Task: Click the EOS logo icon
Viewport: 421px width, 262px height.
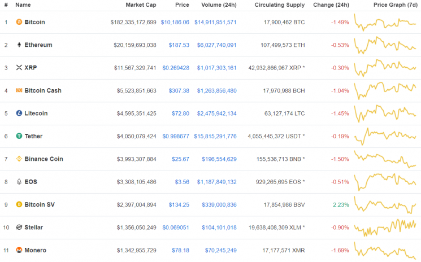Action: 19,182
